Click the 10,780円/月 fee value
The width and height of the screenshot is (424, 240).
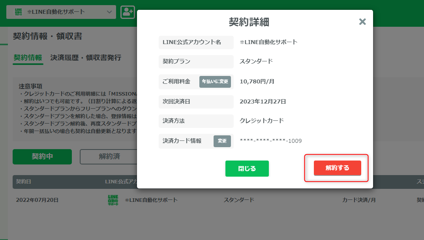click(x=257, y=81)
